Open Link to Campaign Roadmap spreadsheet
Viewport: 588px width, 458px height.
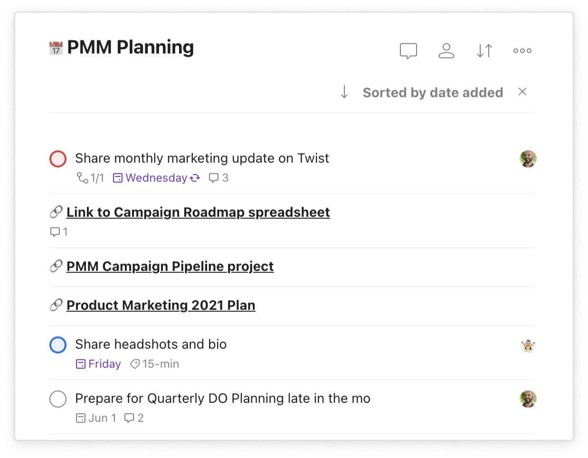point(198,212)
